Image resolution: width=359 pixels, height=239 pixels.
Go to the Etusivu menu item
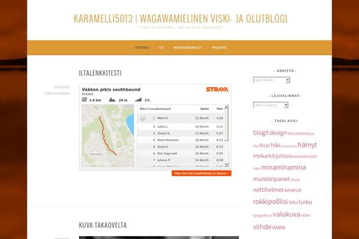pos(142,48)
